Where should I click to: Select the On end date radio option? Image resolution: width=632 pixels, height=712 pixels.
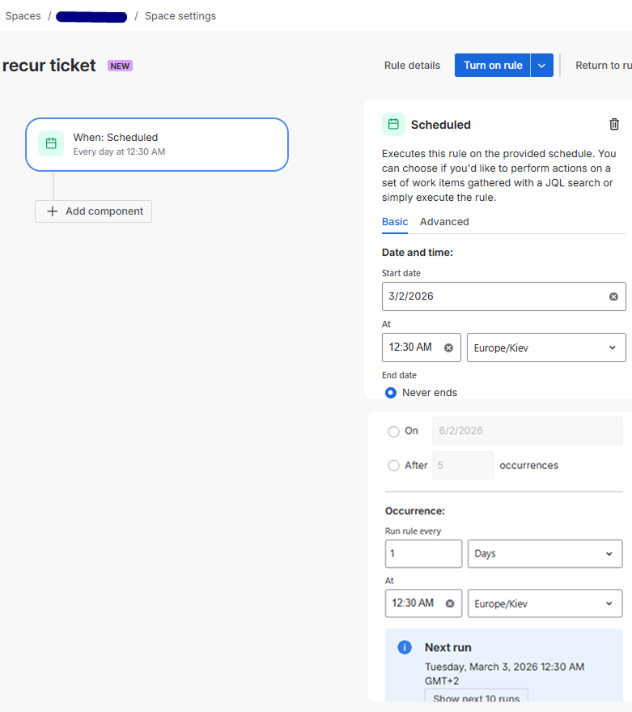click(394, 432)
